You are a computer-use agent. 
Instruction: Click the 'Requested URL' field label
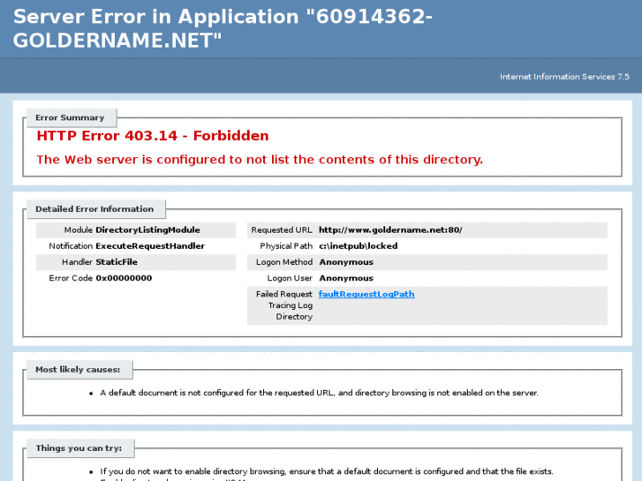pyautogui.click(x=282, y=230)
